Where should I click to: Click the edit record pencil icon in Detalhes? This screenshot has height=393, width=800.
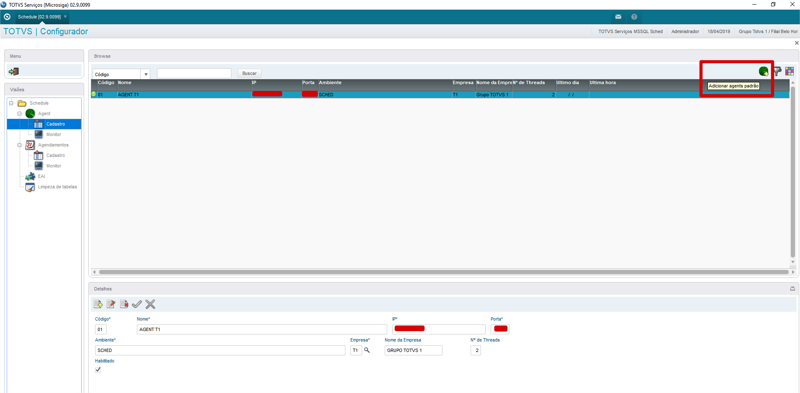tap(111, 304)
